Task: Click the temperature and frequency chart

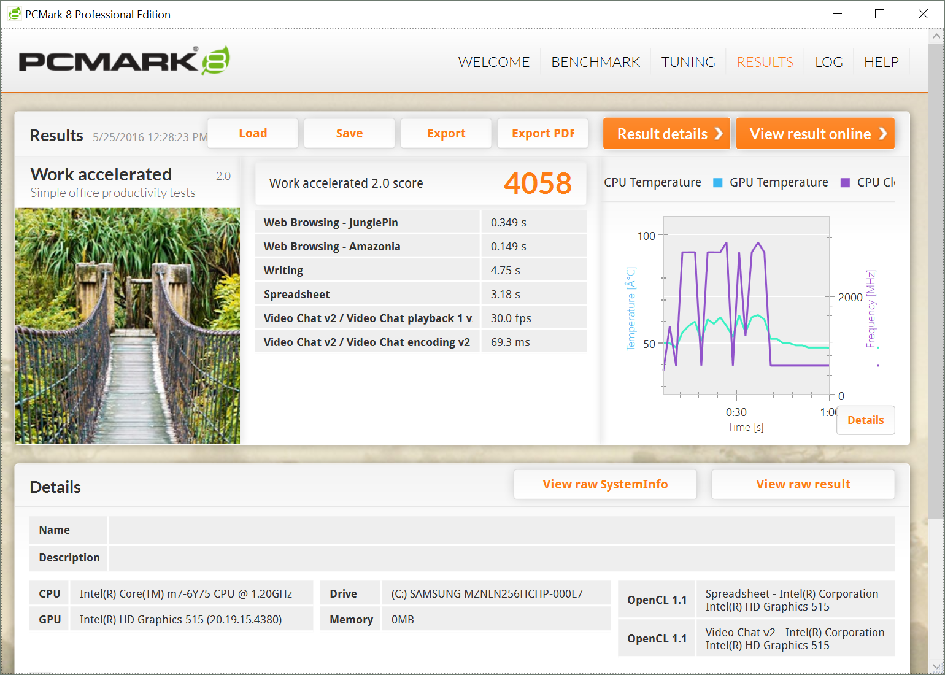Action: coord(746,306)
